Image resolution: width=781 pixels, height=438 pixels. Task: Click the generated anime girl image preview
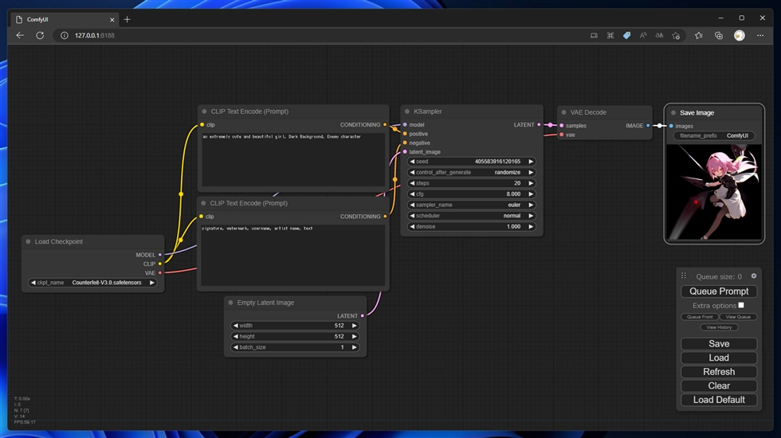713,192
